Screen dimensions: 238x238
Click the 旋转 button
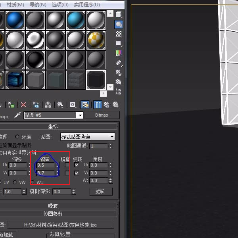click(101, 191)
